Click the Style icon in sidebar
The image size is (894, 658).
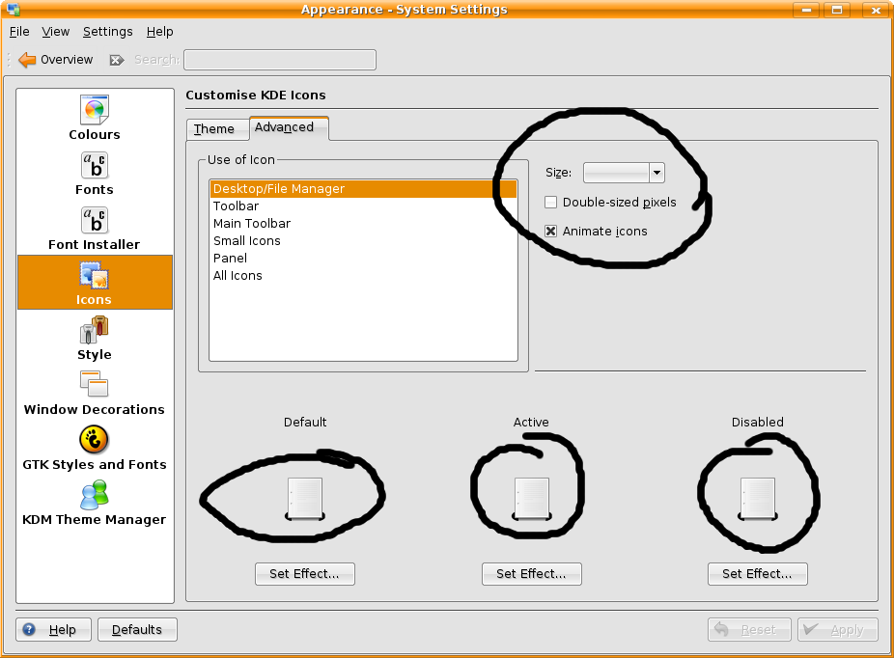click(x=95, y=331)
